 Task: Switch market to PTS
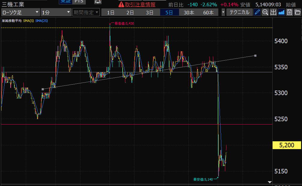(79, 2)
